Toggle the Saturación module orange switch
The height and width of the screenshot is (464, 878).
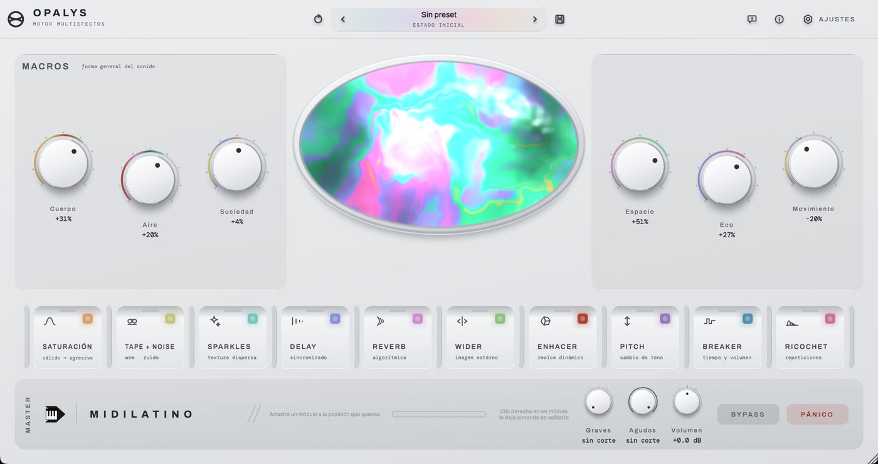click(x=88, y=319)
